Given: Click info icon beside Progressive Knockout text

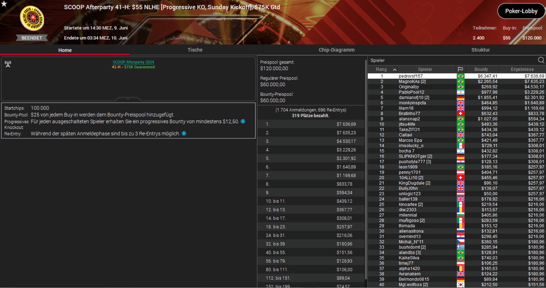Looking at the screenshot, I should [243, 121].
